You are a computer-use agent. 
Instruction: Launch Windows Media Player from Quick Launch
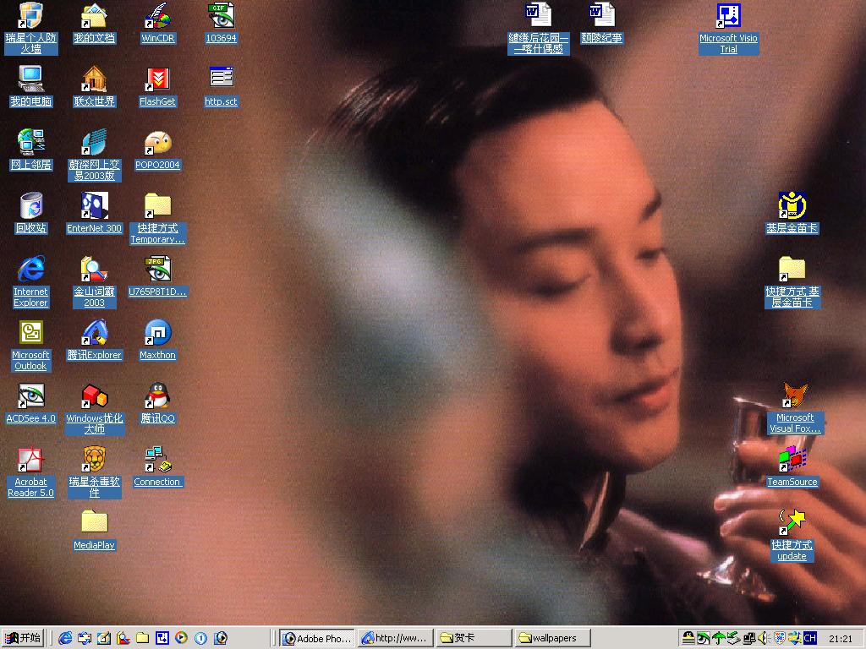pos(181,639)
